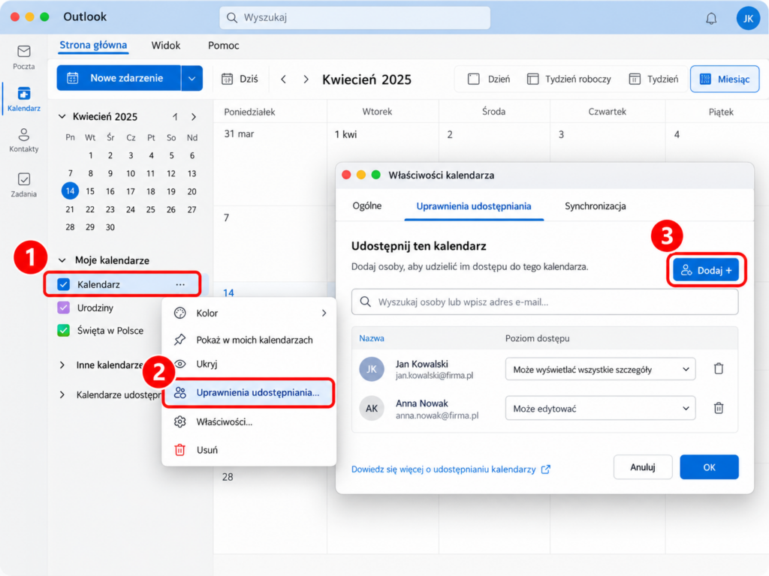Click the Dodaj + button

(706, 270)
